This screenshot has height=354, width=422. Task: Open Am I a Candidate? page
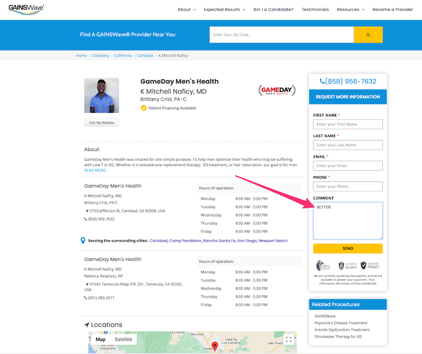[273, 9]
